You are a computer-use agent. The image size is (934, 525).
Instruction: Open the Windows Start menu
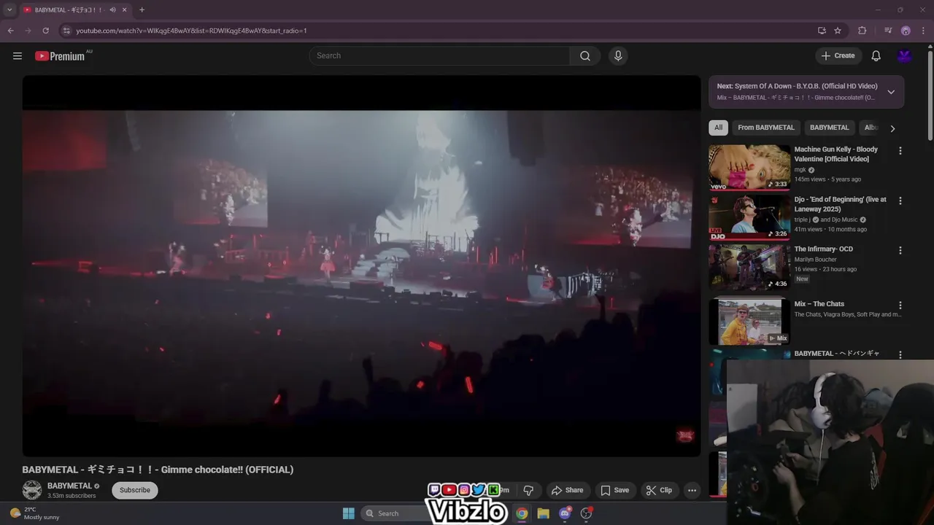point(349,513)
